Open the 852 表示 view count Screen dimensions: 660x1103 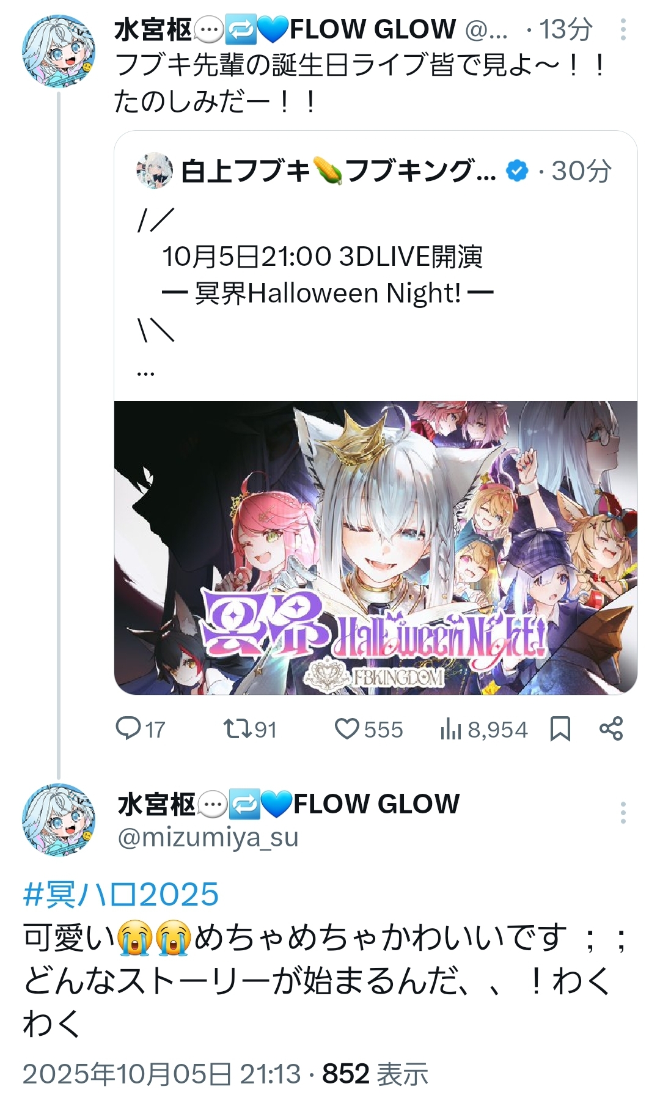[x=375, y=1074]
